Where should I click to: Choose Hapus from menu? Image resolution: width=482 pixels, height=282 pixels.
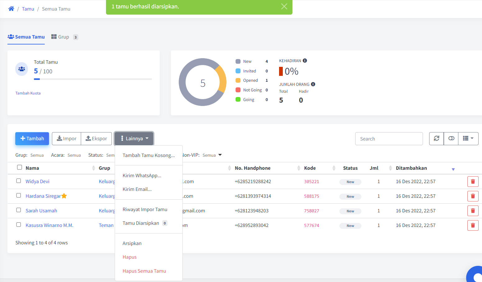[x=149, y=257]
